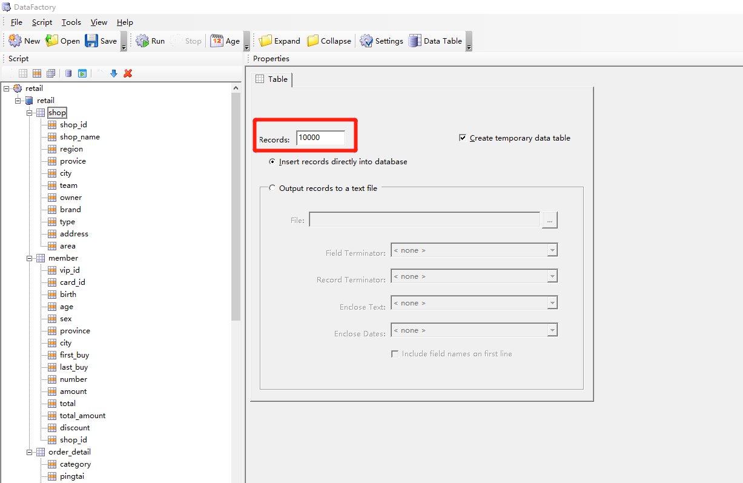Select the pingtai field
Screen dimensions: 743x483
point(72,476)
